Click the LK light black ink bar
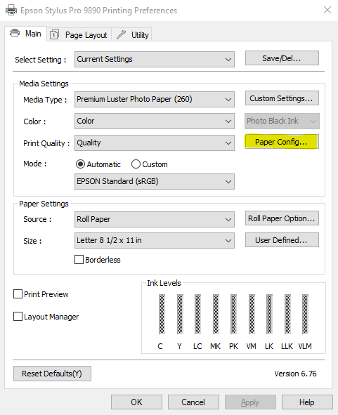Viewport: 338px width, 415px height. click(269, 314)
